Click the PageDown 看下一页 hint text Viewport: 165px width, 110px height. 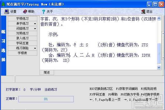(141, 100)
